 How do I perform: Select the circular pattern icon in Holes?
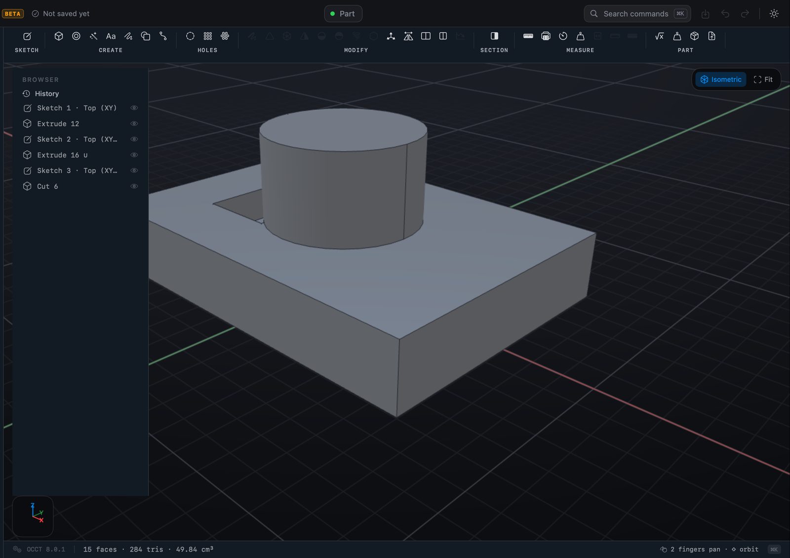click(225, 36)
